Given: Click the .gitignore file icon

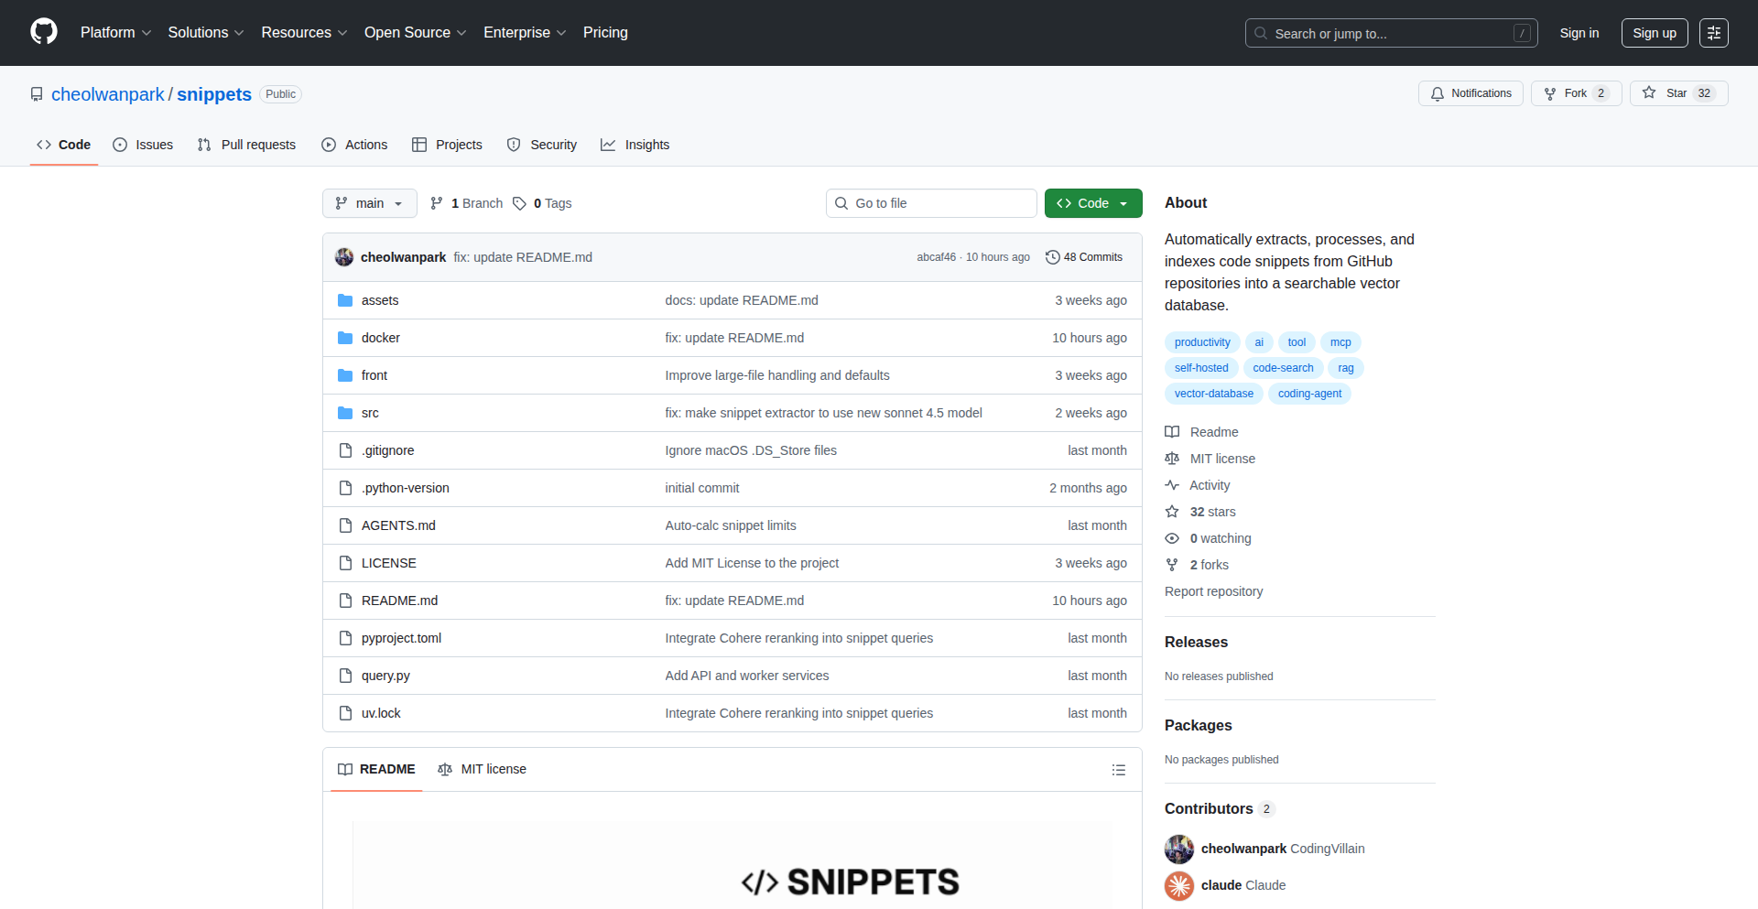Looking at the screenshot, I should point(345,450).
